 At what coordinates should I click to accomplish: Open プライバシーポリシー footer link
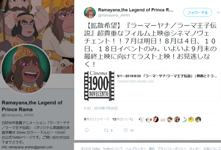172,148
